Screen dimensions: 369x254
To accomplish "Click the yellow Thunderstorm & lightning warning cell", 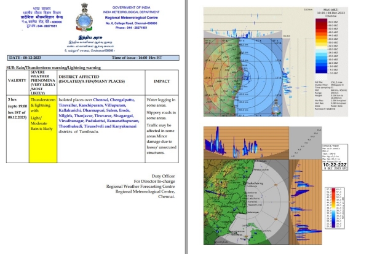I will pos(43,129).
